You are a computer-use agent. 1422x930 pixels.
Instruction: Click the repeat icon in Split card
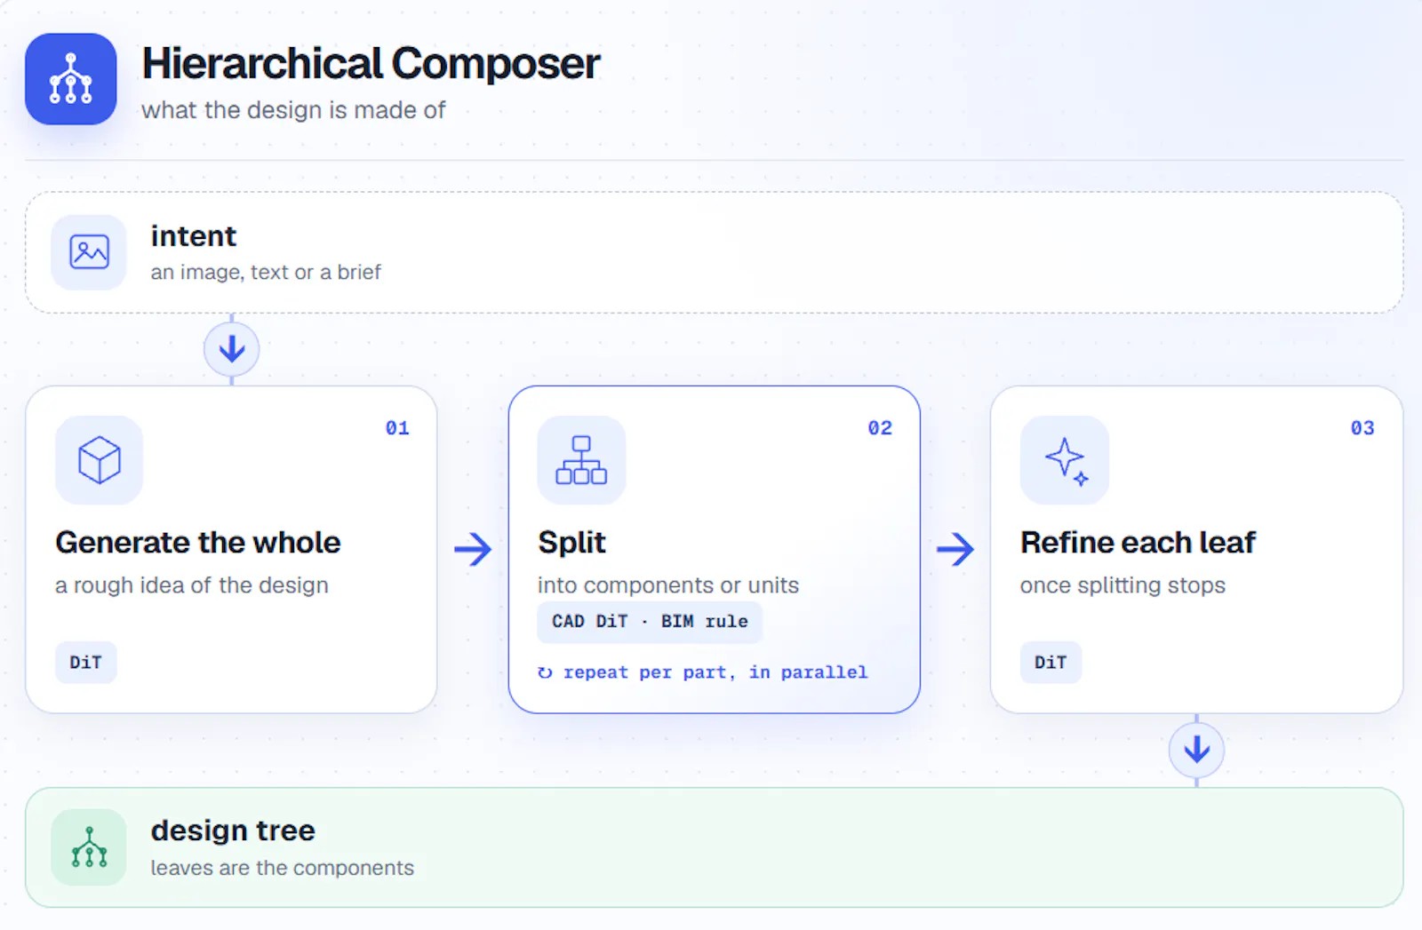[545, 672]
